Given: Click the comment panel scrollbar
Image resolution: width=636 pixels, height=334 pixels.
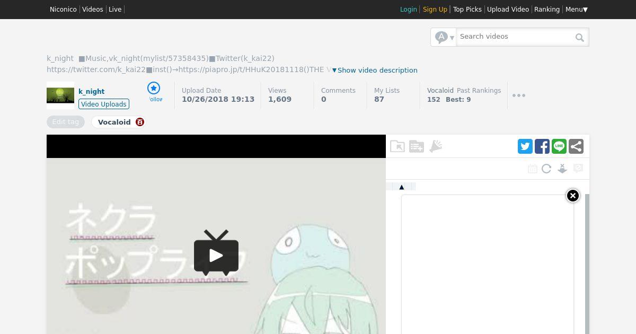Looking at the screenshot, I should 587,264.
